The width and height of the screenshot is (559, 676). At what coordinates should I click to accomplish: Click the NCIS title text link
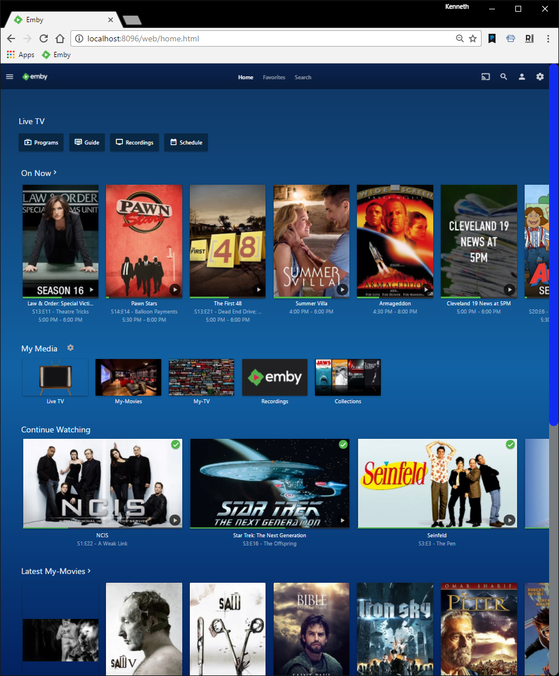[x=102, y=535]
